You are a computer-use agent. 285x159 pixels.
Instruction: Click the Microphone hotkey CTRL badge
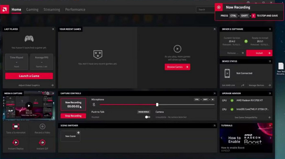tap(197, 99)
